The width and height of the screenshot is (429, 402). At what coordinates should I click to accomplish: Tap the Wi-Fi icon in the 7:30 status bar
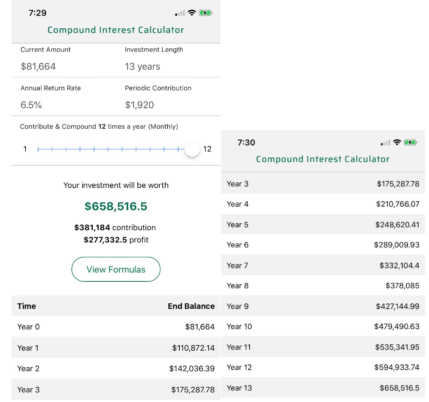pos(397,143)
